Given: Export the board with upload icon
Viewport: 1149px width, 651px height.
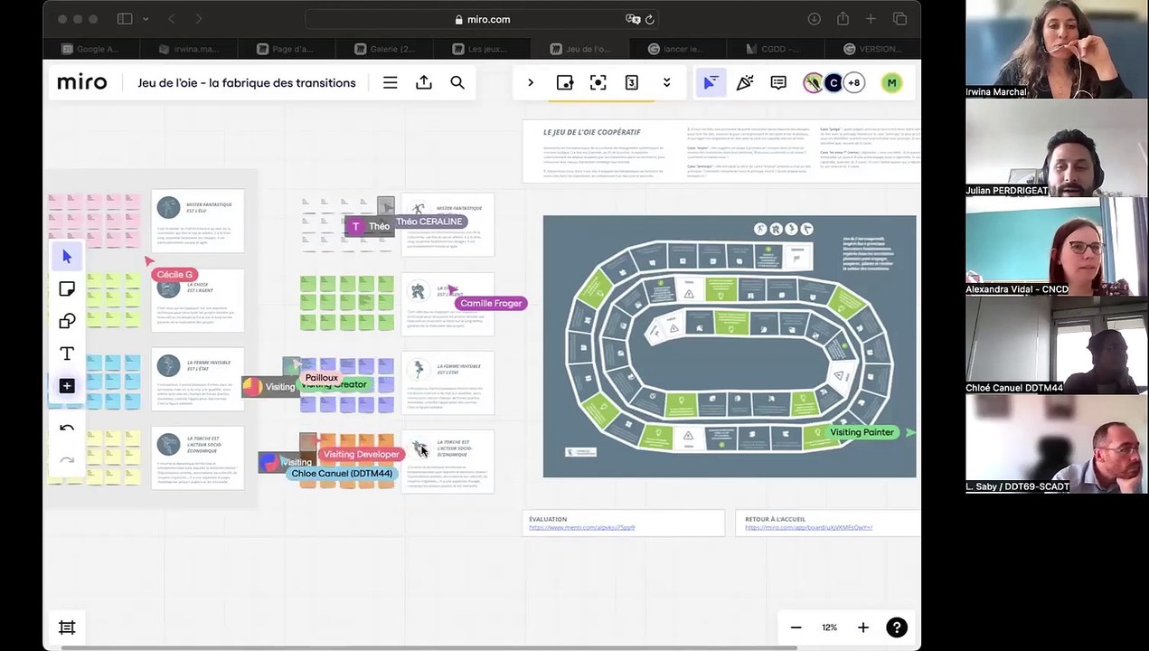Looking at the screenshot, I should point(423,83).
